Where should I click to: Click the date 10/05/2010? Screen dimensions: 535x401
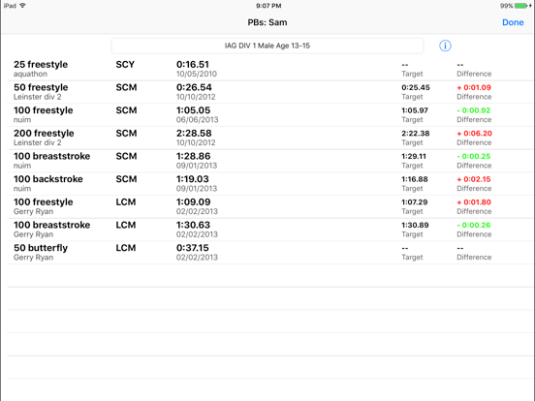tap(197, 74)
